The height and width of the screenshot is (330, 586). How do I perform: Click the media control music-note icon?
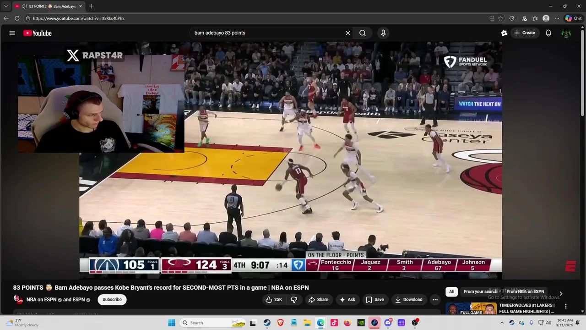click(524, 18)
